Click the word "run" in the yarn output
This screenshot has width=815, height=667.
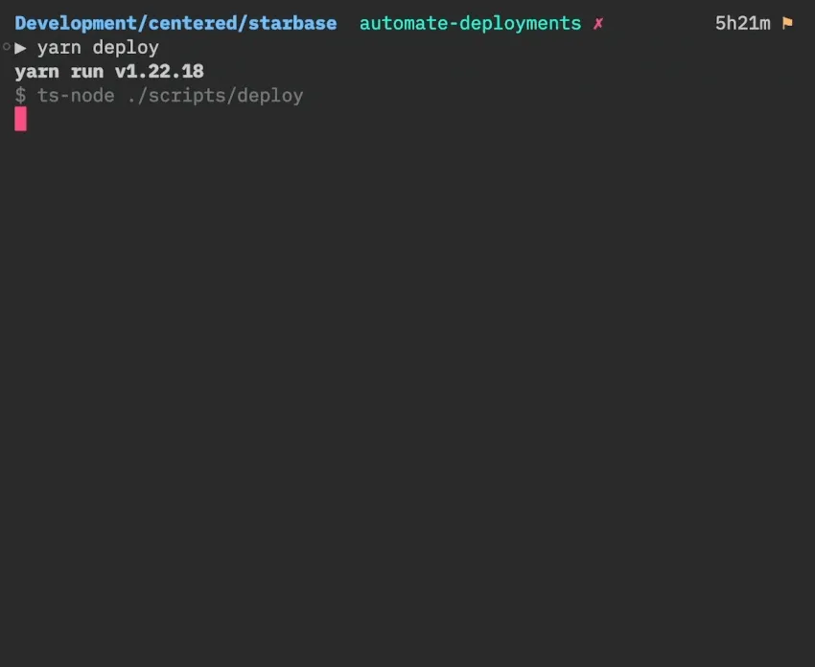(87, 71)
